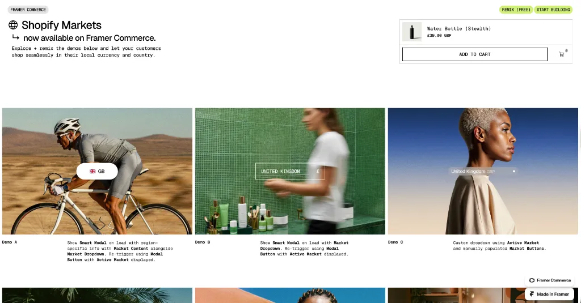581x303 pixels.
Task: Click the Remix (Free) button
Action: tap(516, 10)
